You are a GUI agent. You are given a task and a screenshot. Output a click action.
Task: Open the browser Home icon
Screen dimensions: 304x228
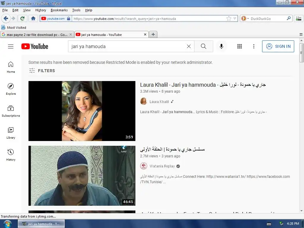33,18
